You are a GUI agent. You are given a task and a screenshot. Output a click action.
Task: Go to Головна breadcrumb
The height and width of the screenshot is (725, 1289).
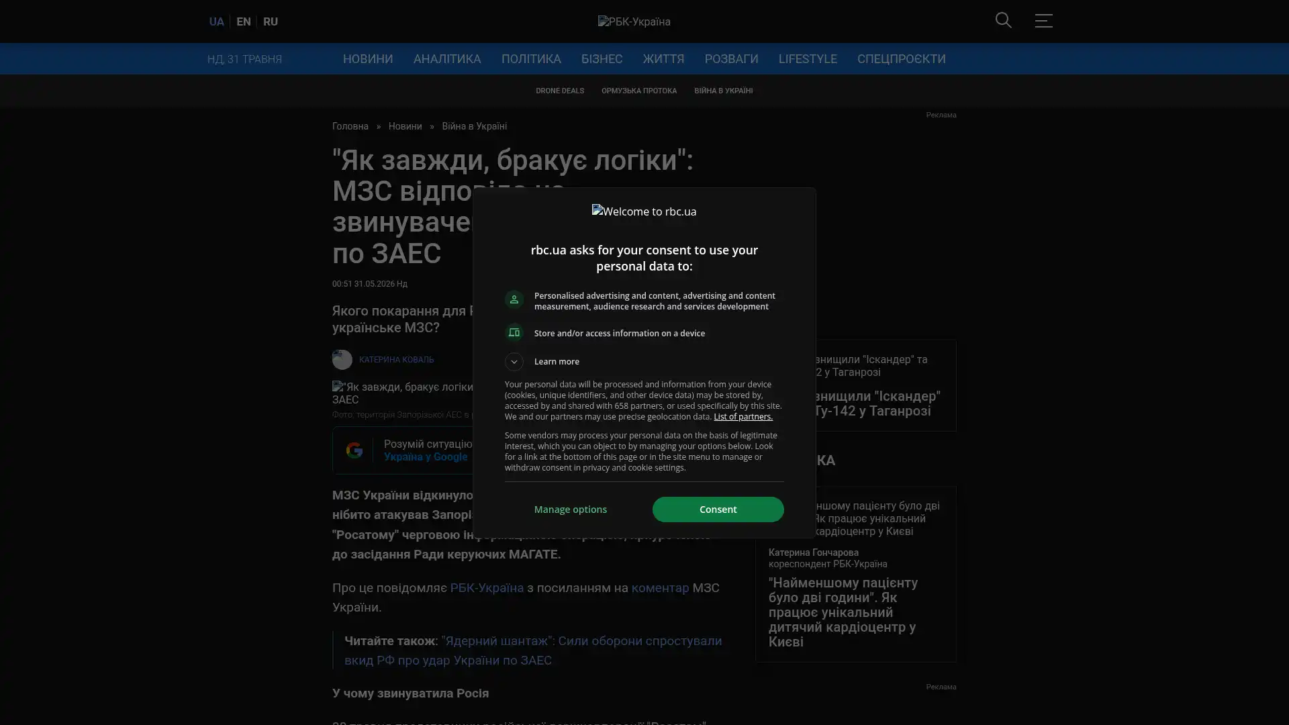point(350,126)
